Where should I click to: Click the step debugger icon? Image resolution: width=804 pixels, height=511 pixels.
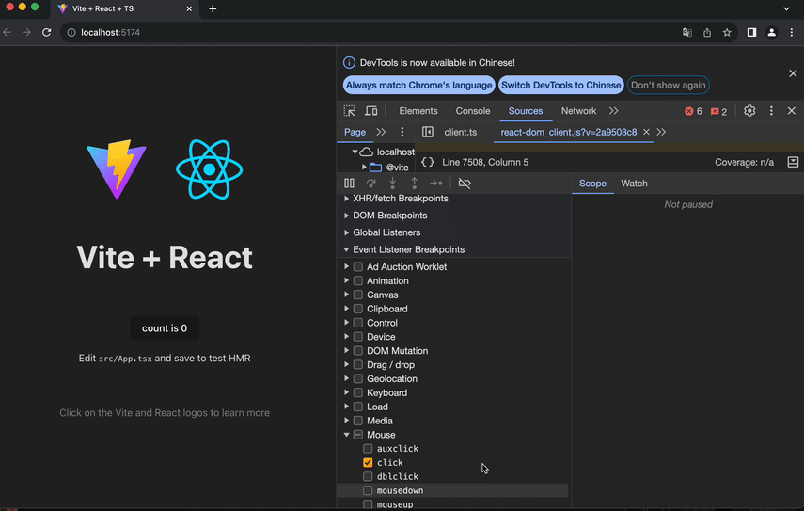coord(435,184)
